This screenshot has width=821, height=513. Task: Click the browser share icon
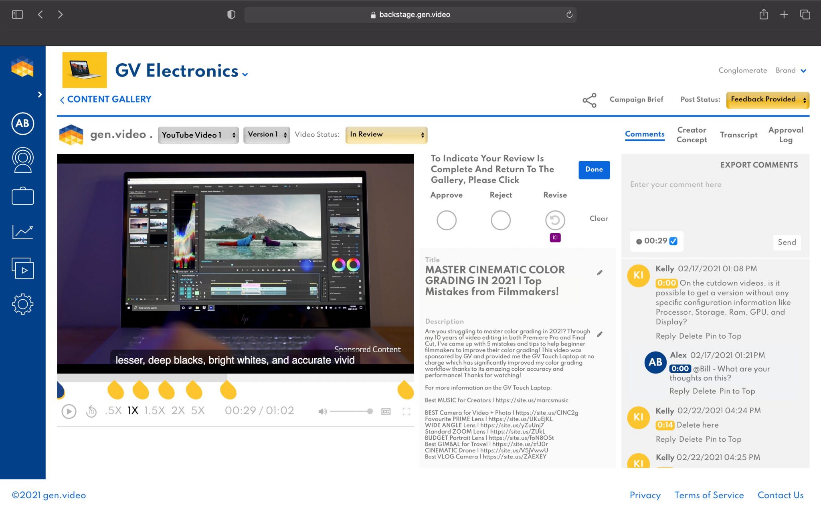point(763,14)
